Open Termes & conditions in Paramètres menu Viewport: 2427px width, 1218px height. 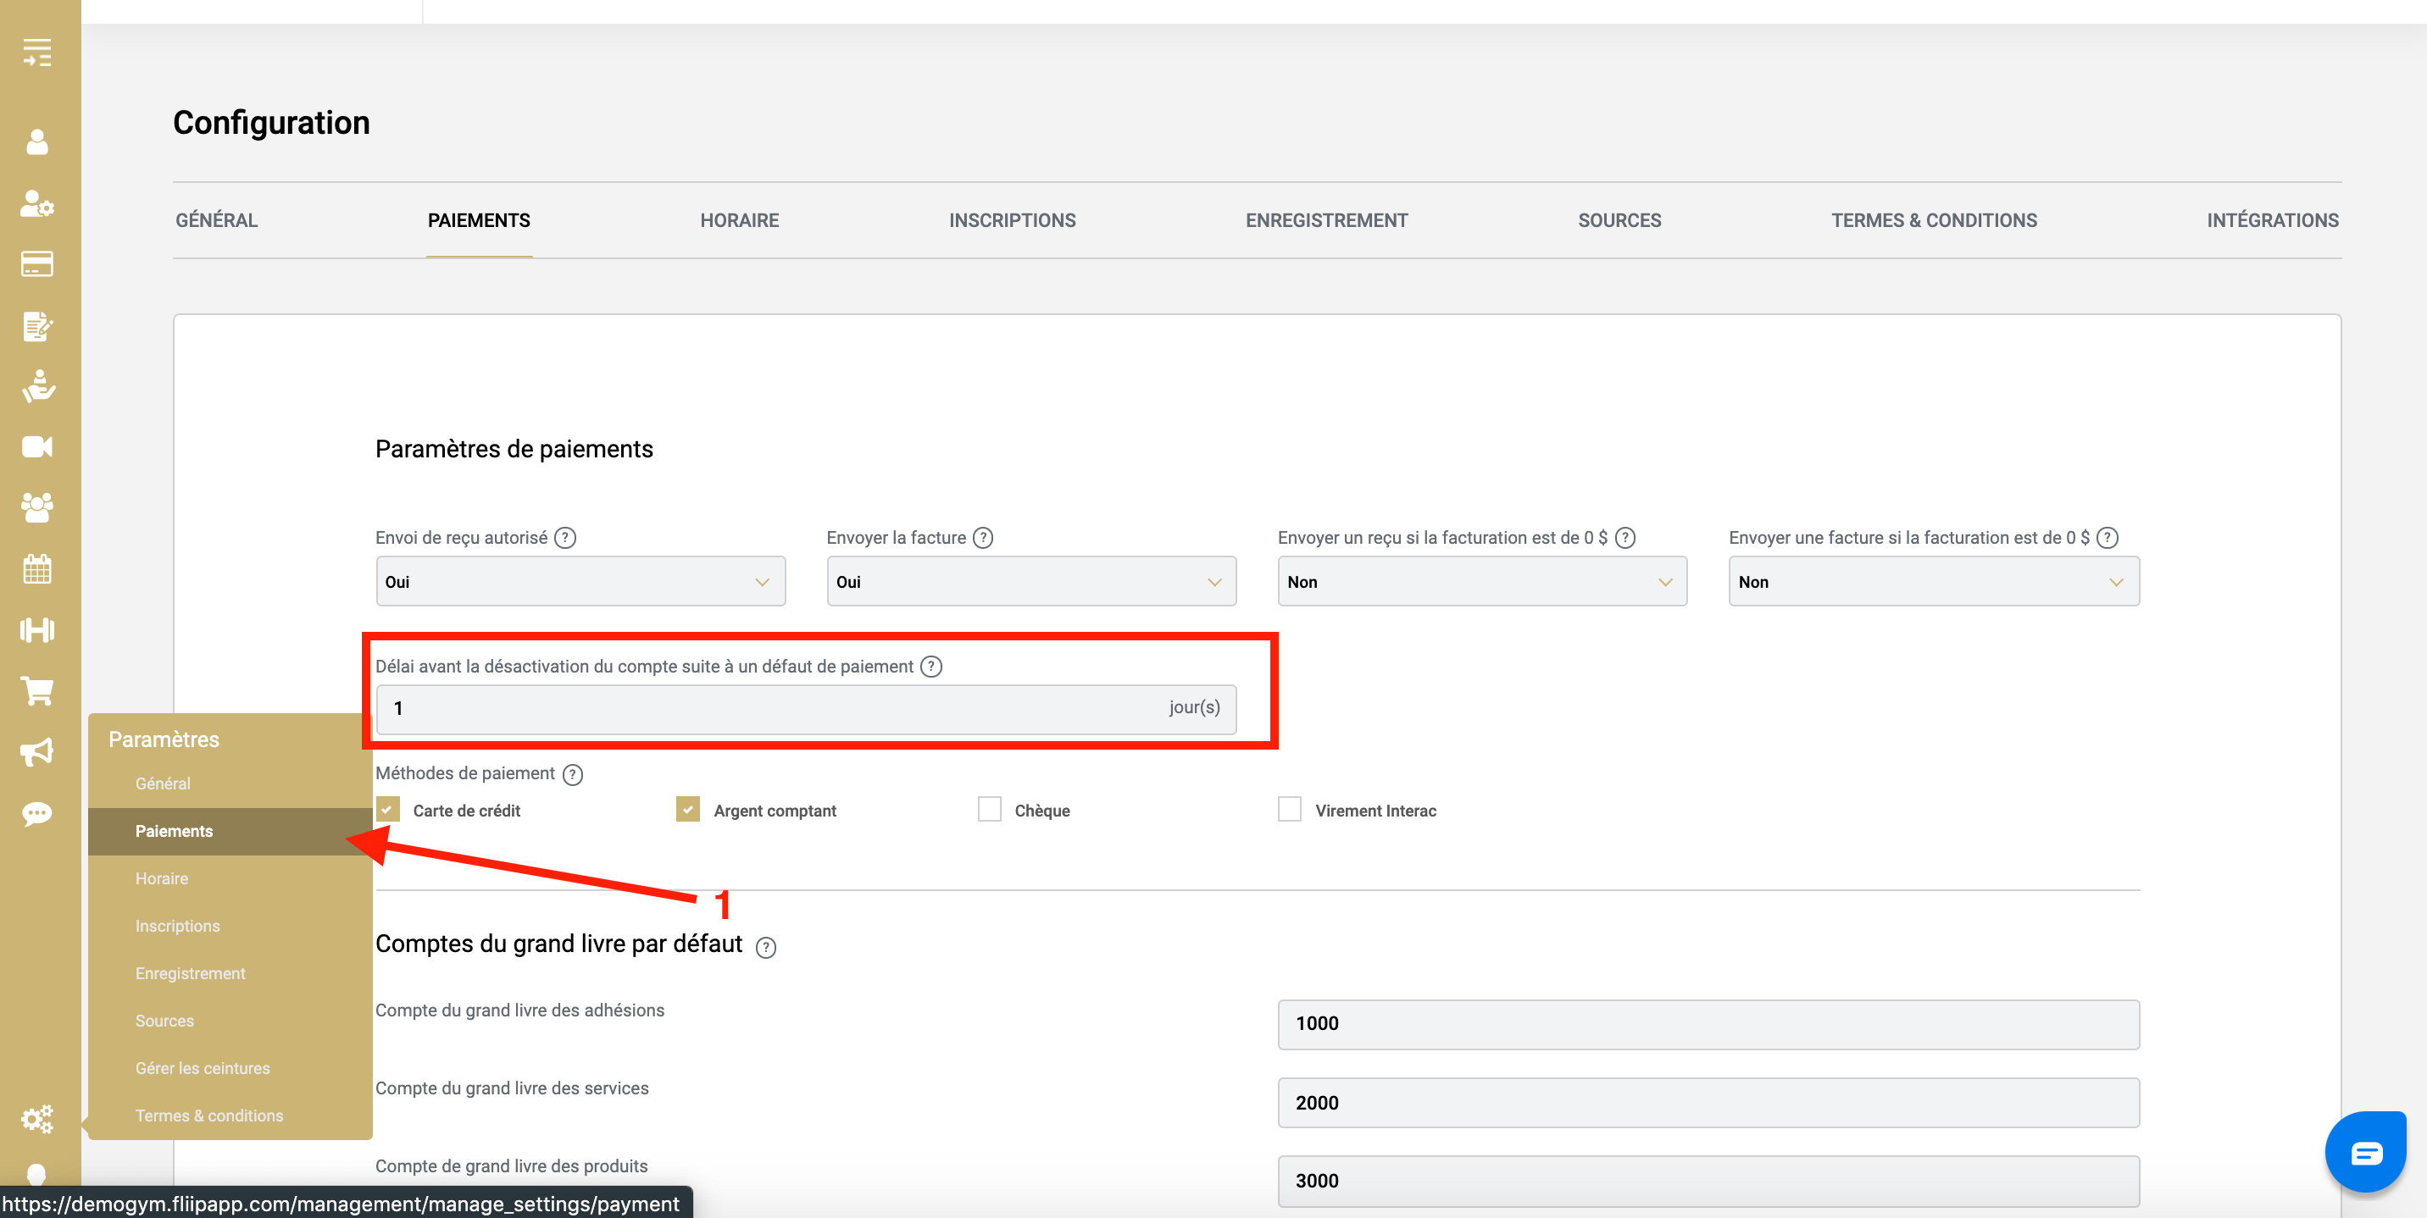coord(209,1116)
